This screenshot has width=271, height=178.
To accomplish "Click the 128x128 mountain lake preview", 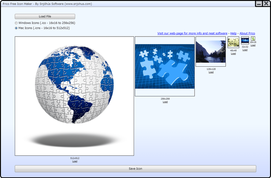I will pyautogui.click(x=211, y=52).
